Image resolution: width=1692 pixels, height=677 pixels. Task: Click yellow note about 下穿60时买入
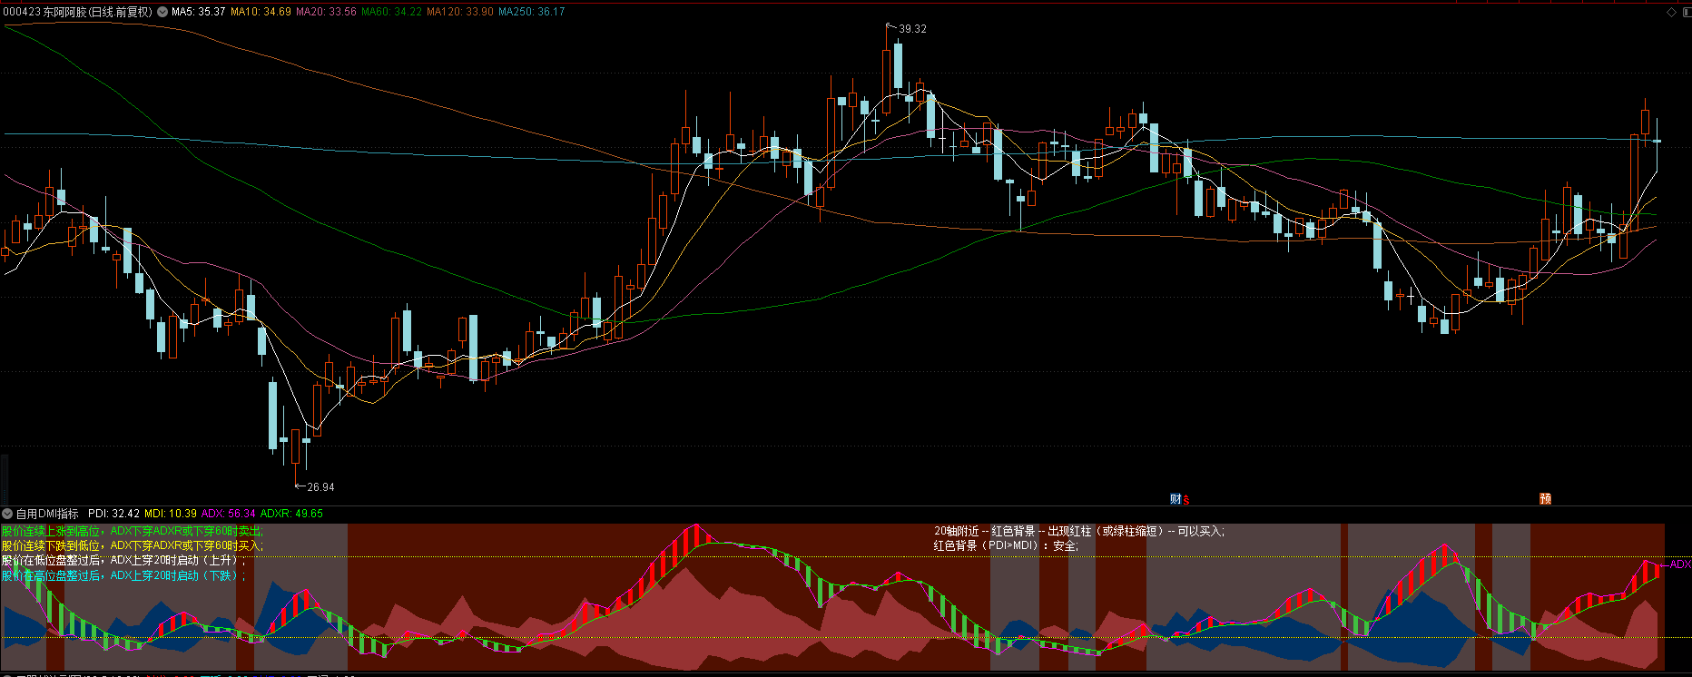point(133,545)
